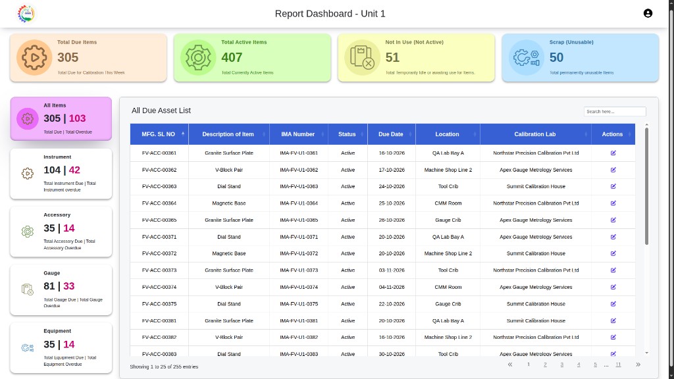Open the Scrap (Unusable) summary card
Screen dimensions: 674x379
pyautogui.click(x=581, y=58)
